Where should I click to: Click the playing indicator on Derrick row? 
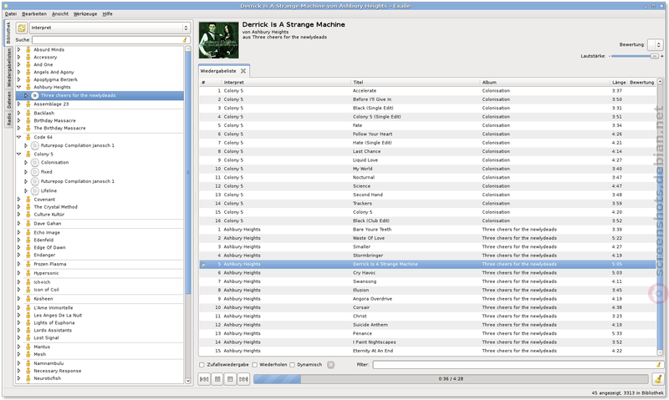pos(203,265)
